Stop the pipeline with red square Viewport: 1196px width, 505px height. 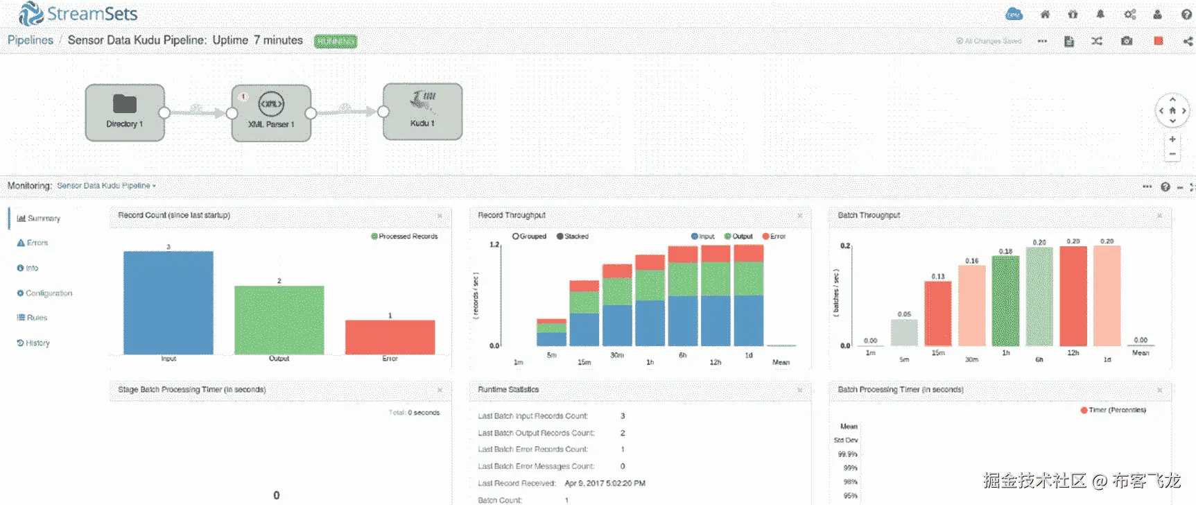coord(1158,41)
